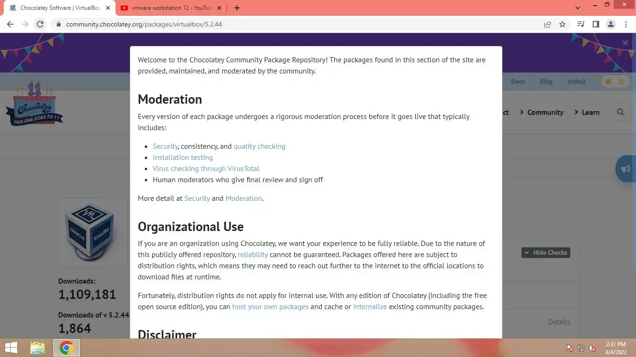Go back using browser back arrow
The height and width of the screenshot is (357, 636).
click(x=10, y=24)
